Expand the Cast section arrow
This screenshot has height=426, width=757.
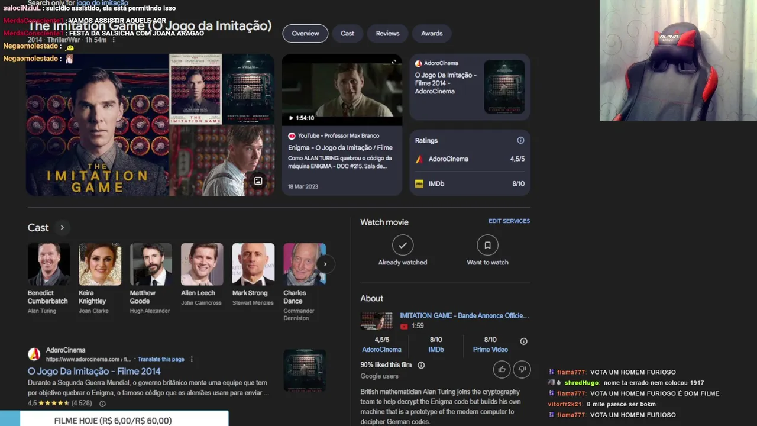coord(62,228)
